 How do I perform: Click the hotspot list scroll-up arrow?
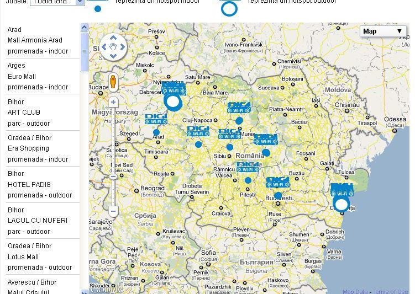84,27
